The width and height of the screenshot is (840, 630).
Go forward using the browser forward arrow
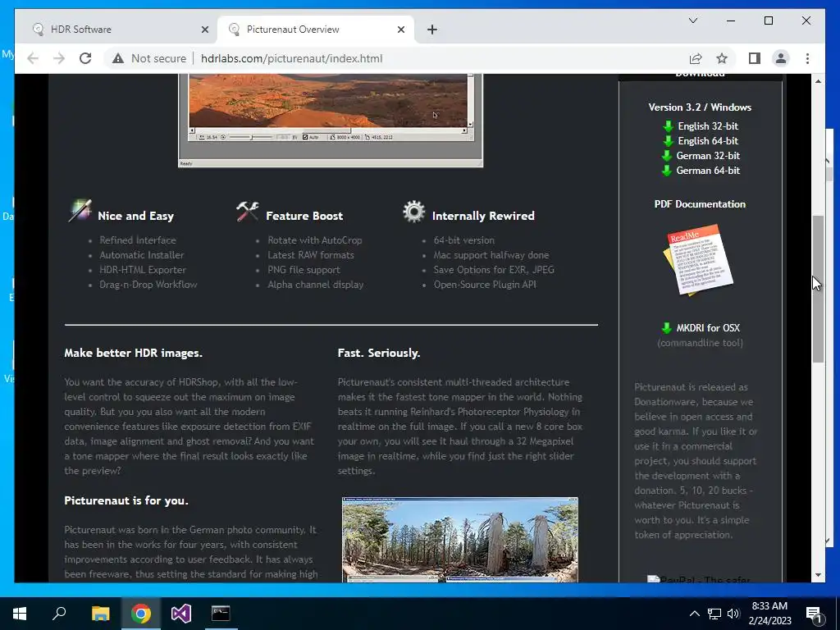click(59, 58)
